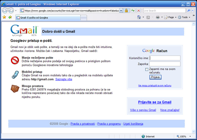The image size is (197, 140).
Task: Click the browser Back arrow button
Action: (5, 11)
